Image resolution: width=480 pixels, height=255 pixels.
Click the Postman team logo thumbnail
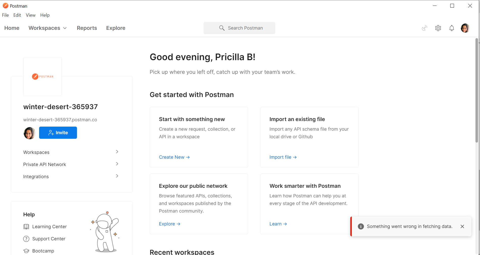[43, 77]
